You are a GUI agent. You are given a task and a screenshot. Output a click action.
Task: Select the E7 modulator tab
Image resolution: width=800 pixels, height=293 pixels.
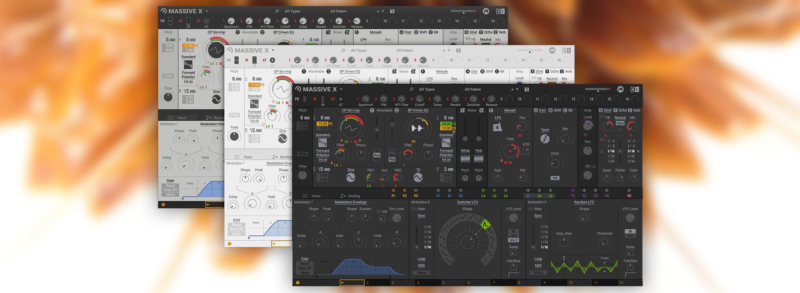pyautogui.click(x=528, y=196)
